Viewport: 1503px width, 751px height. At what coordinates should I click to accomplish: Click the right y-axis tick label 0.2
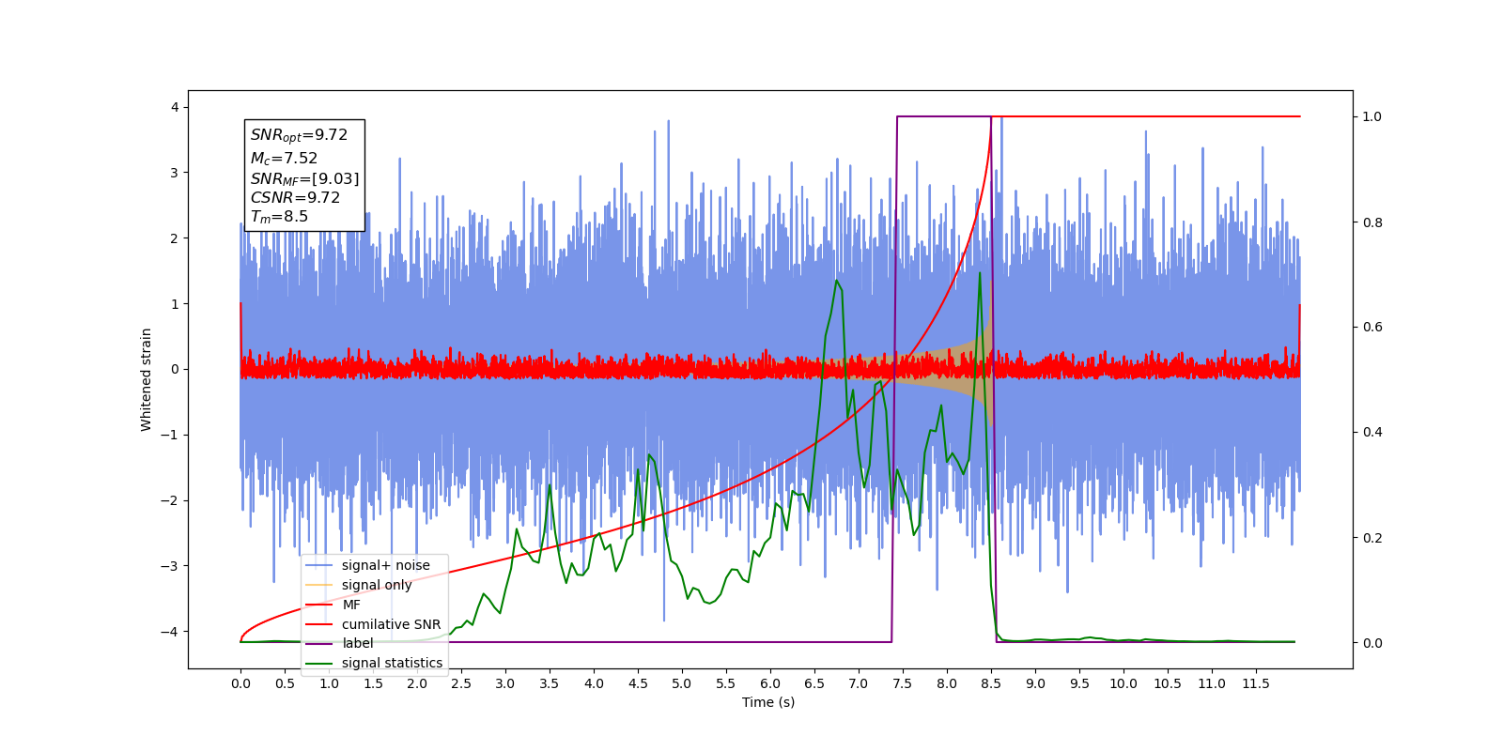pos(1372,538)
